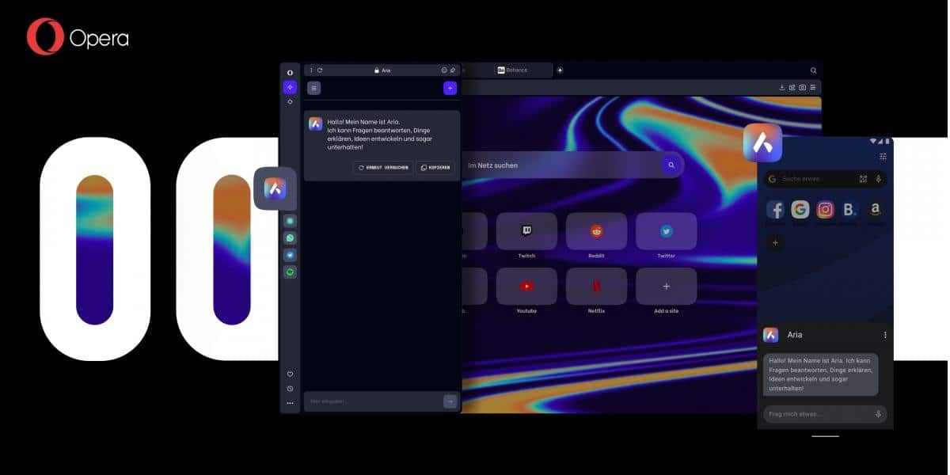Click the 'Kopieren' button
The image size is (950, 475).
click(x=435, y=168)
